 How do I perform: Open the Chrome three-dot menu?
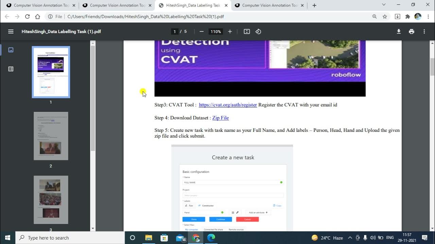click(428, 16)
